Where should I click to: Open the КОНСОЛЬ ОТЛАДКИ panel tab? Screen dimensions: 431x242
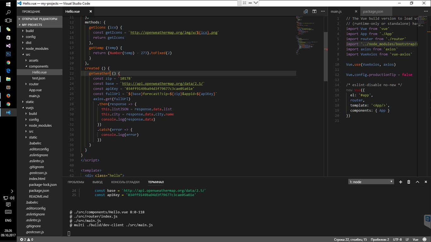(x=125, y=182)
